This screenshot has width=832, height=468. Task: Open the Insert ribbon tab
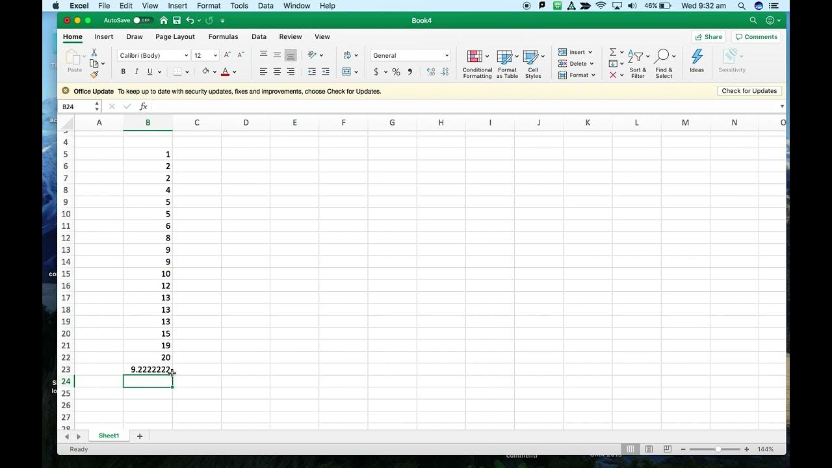[x=104, y=37]
